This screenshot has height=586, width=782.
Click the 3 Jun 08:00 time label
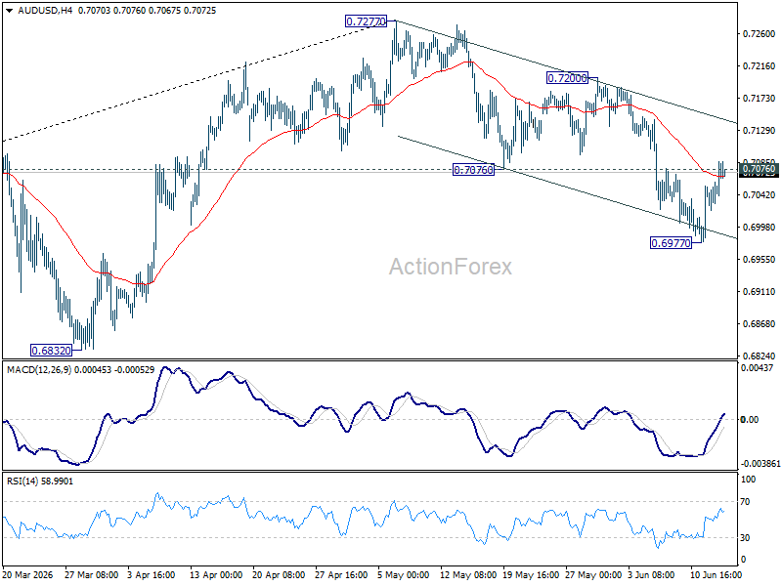651,575
